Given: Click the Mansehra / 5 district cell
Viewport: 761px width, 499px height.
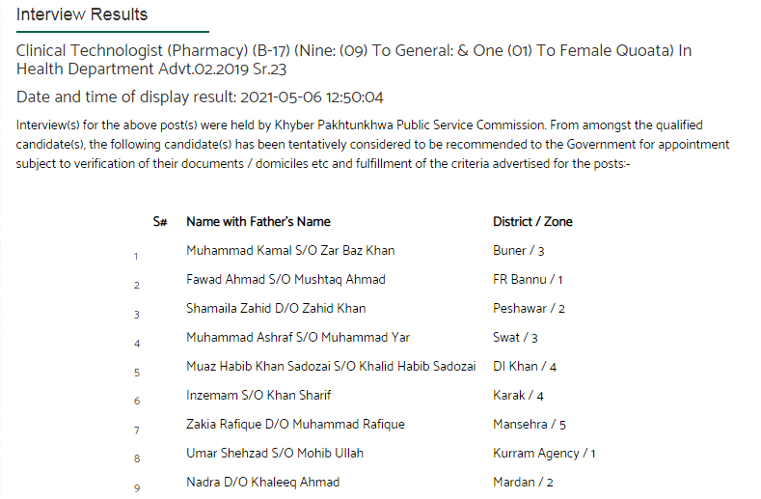Looking at the screenshot, I should tap(529, 424).
